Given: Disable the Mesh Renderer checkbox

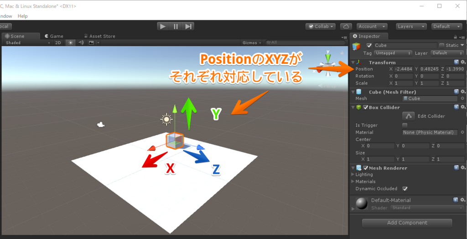Looking at the screenshot, I should [365, 168].
